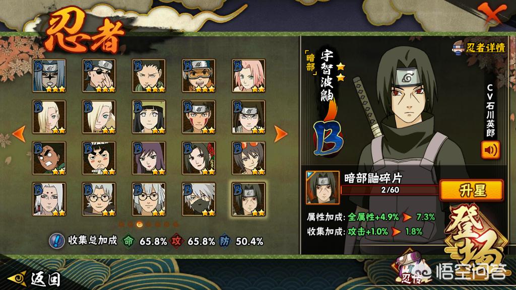Play the character voice speaker icon

coord(490,150)
